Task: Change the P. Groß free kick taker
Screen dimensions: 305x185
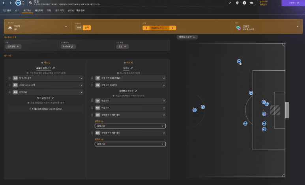Action: coord(68,47)
